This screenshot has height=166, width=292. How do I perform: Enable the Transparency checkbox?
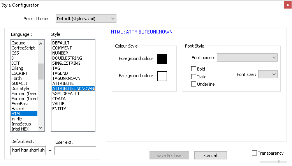click(255, 153)
